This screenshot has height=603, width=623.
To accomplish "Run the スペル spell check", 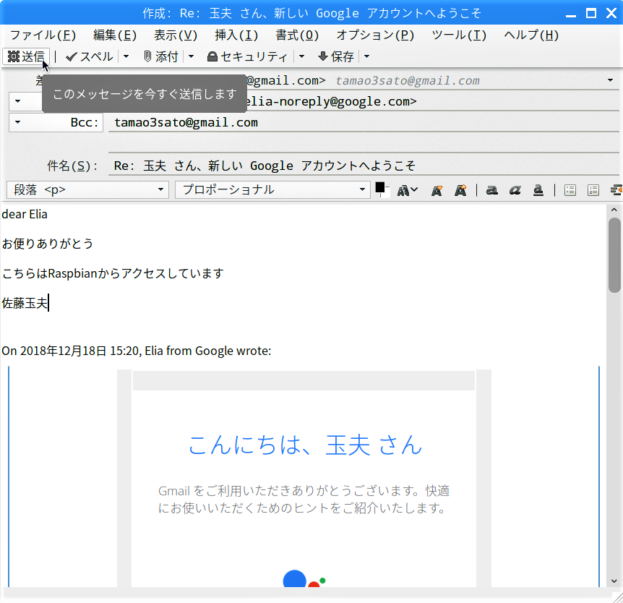I will tap(90, 56).
